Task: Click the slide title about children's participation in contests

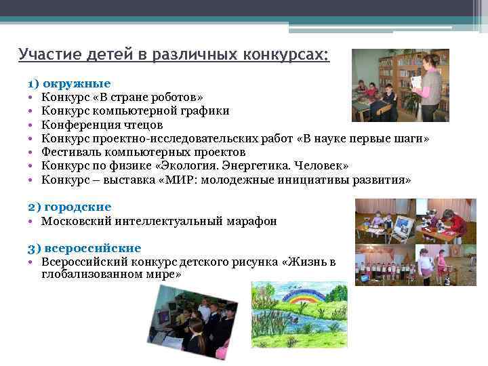Action: (x=174, y=55)
